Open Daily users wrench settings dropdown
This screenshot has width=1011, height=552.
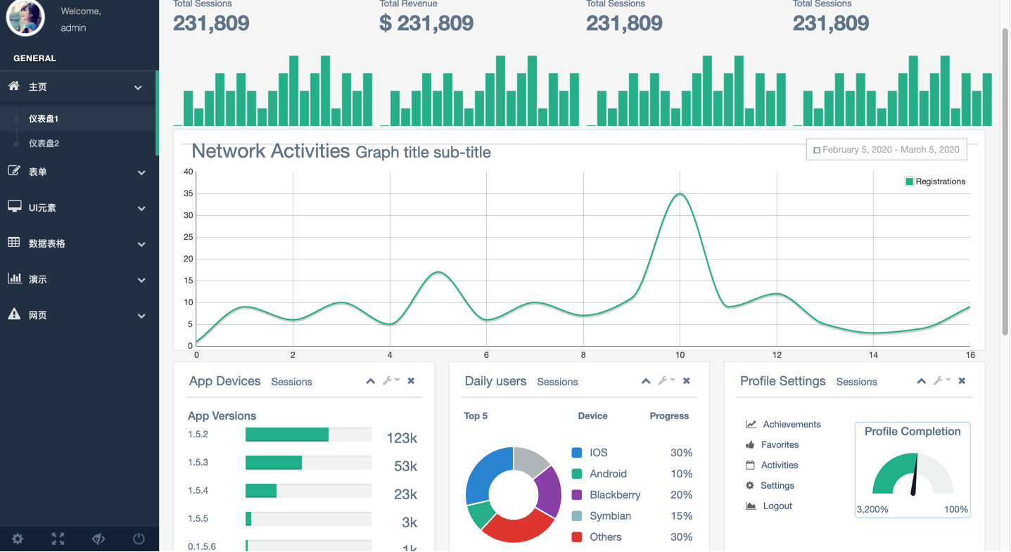click(666, 381)
